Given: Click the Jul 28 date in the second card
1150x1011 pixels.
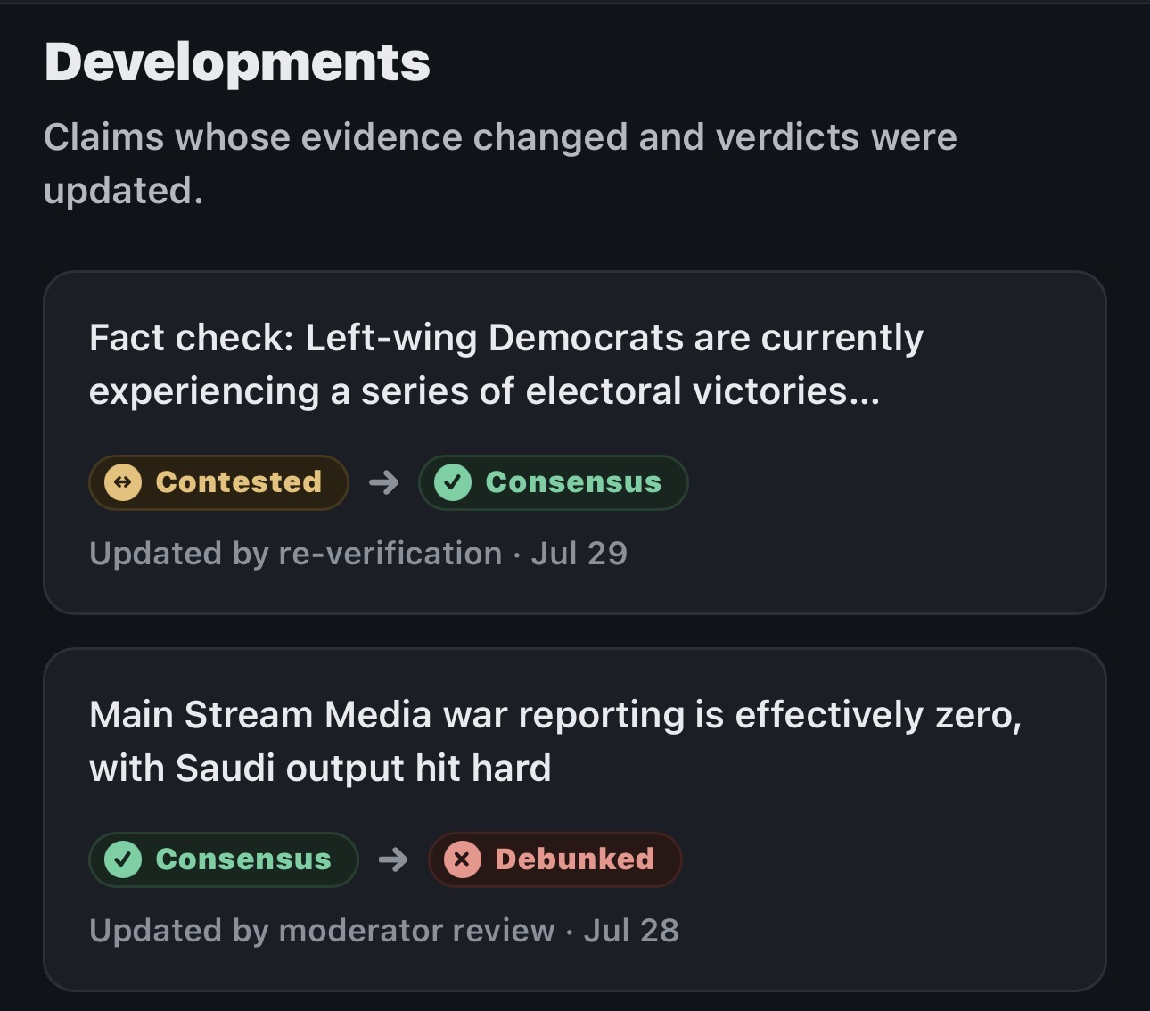Looking at the screenshot, I should 632,931.
